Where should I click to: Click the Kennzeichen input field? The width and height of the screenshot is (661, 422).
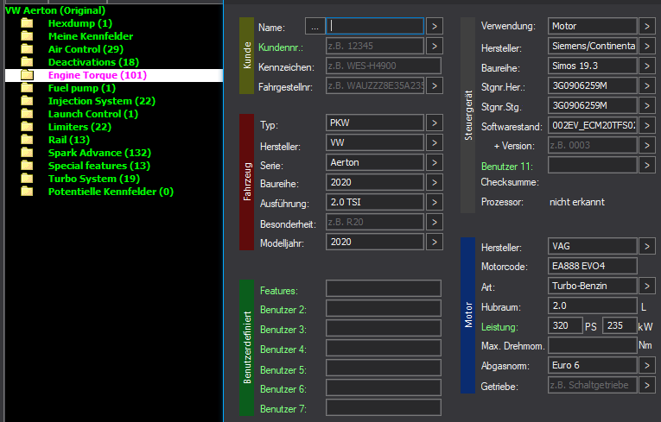click(x=384, y=66)
